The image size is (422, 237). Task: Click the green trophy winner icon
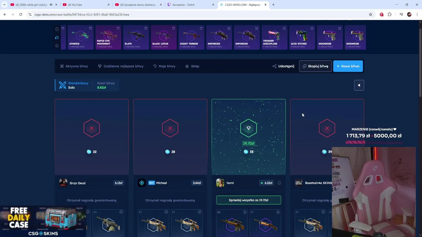click(x=249, y=128)
